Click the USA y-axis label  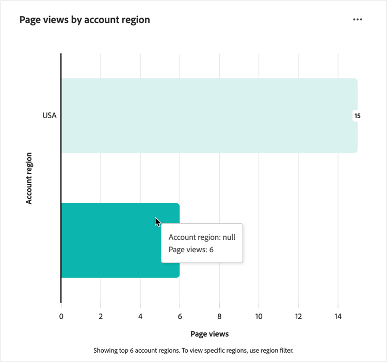(x=50, y=116)
